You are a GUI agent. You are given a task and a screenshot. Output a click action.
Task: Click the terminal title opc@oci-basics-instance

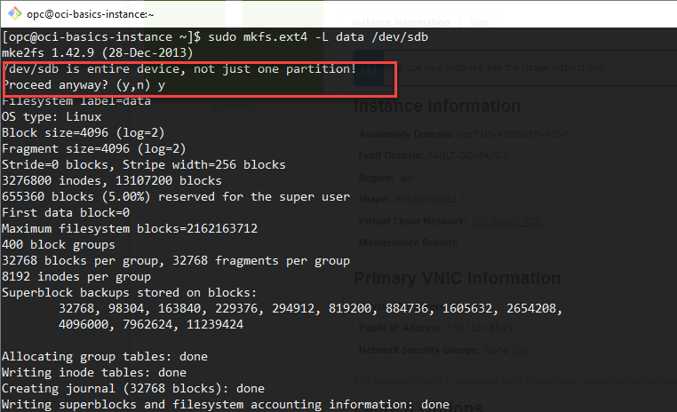[91, 14]
